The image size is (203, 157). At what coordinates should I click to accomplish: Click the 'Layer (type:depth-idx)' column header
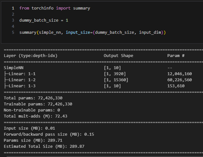tap(30, 56)
